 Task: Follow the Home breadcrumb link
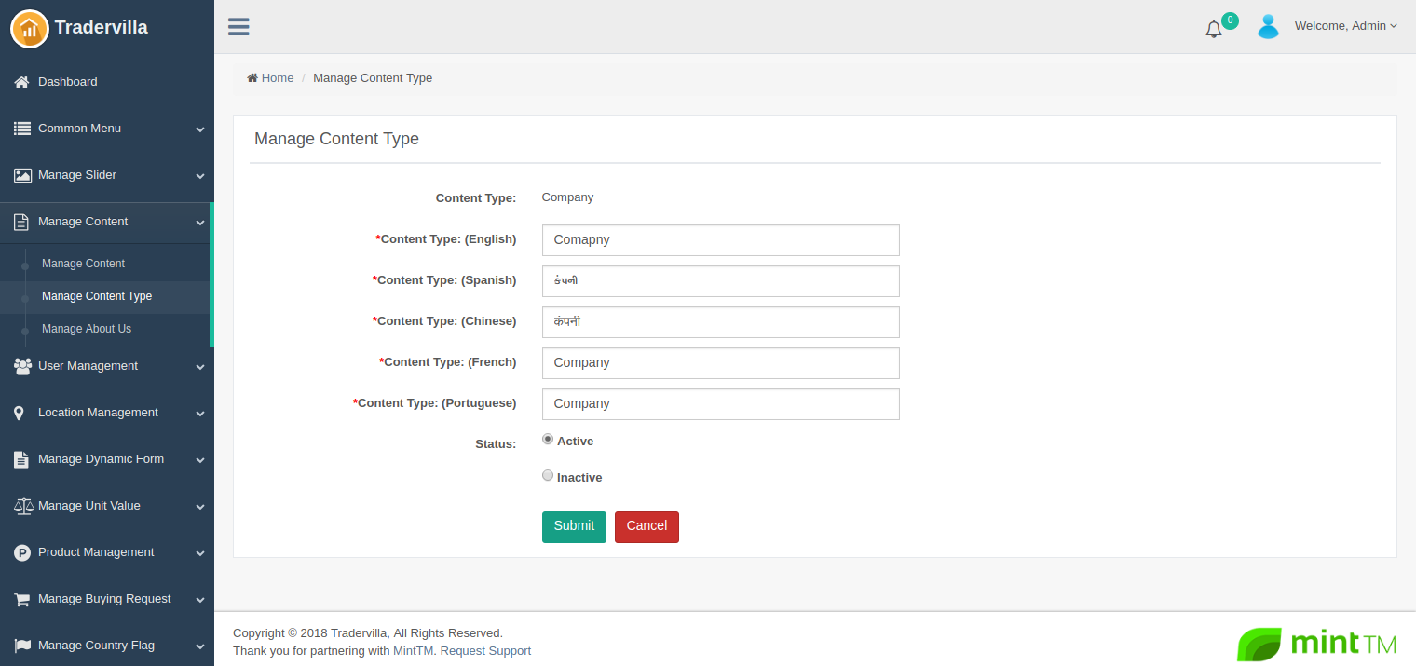click(x=277, y=78)
